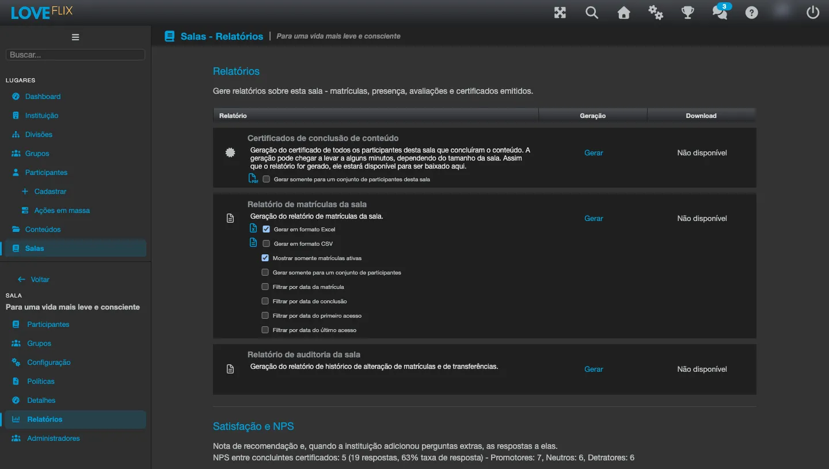Screen dimensions: 829x469
Task: Click Gerar for Relatório de auditoria
Action: 594,369
